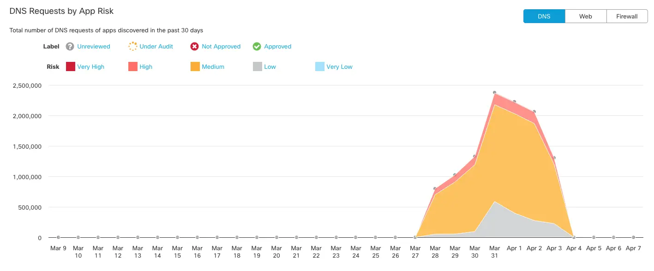
Task: Click the Apr 3 data point marker
Action: [554, 157]
